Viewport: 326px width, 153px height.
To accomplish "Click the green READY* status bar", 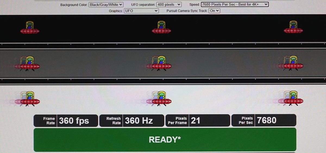I will (x=165, y=140).
